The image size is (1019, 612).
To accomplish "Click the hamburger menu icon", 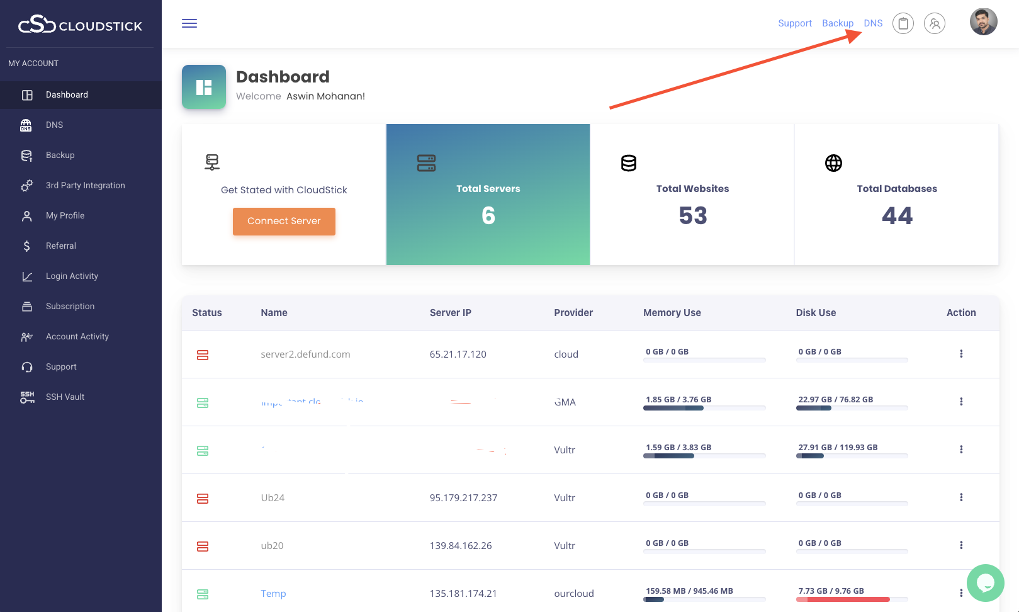I will [189, 23].
